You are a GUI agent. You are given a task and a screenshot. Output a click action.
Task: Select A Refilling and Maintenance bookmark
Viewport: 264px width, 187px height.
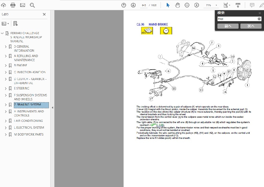pyautogui.click(x=26, y=58)
